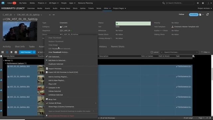This screenshot has height=120, width=213.
Task: Collapse the Performance Capture group
Action: 6,63
